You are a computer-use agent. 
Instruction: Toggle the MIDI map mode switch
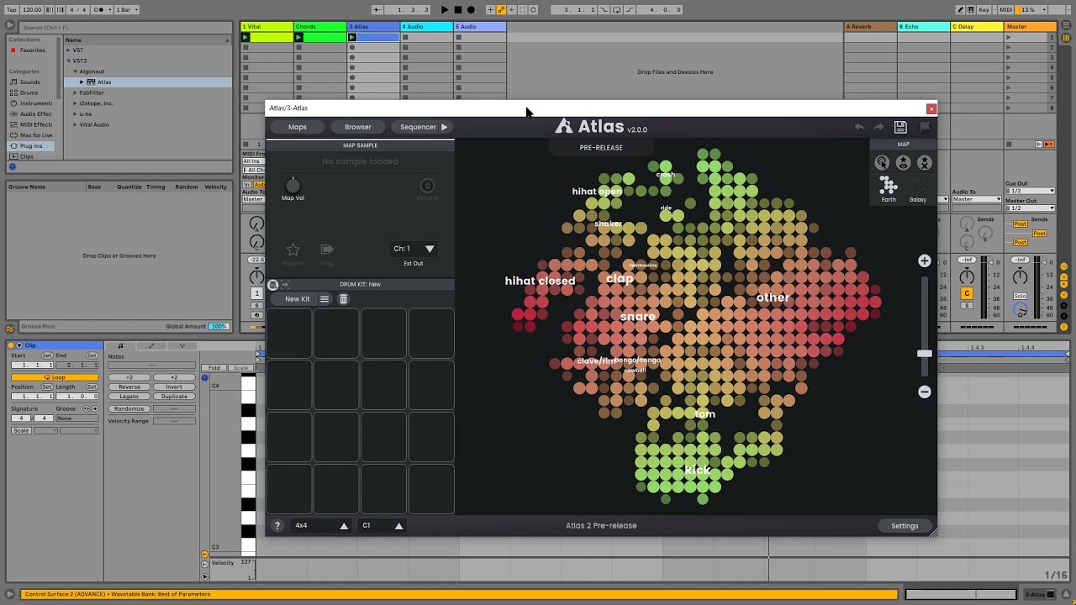[x=1006, y=9]
